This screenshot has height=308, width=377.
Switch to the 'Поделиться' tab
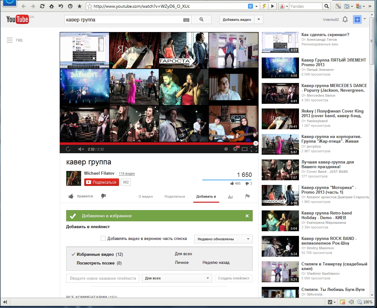tap(175, 196)
